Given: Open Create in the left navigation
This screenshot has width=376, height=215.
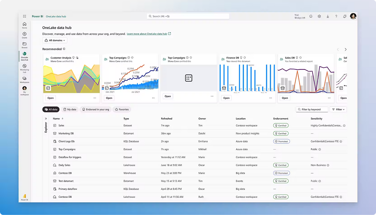Looking at the screenshot, I should (x=24, y=35).
